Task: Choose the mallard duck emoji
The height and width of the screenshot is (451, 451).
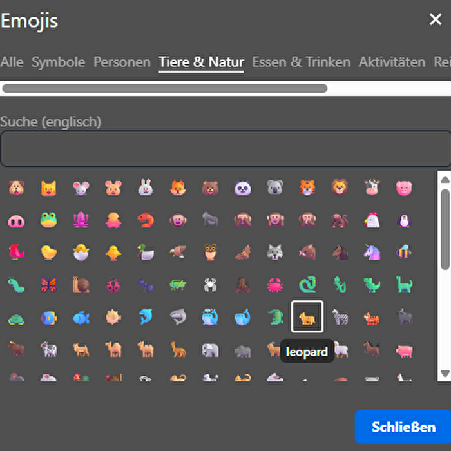Action: click(146, 253)
